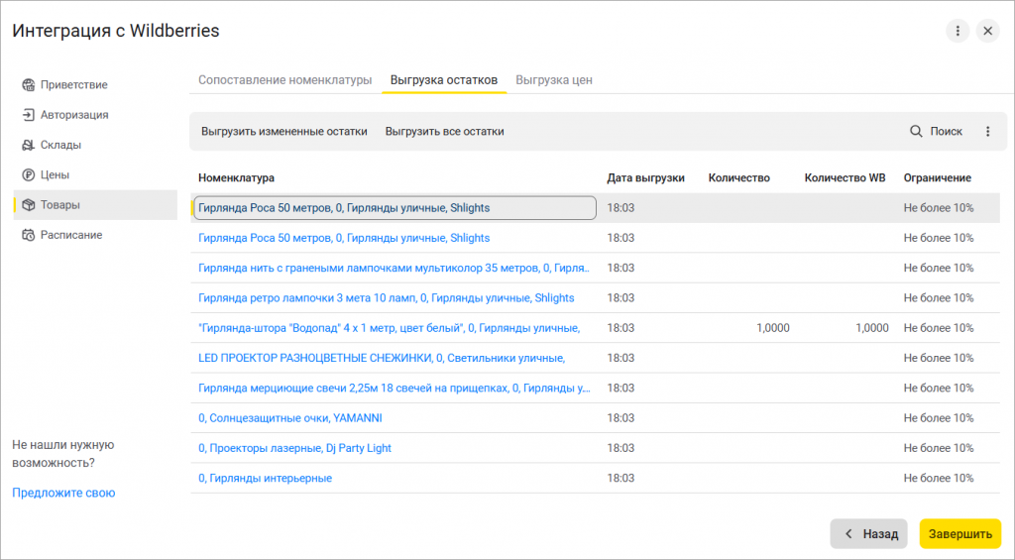This screenshot has width=1015, height=560.
Task: Click Количество value 1,0000 in Водопад row
Action: (x=773, y=328)
